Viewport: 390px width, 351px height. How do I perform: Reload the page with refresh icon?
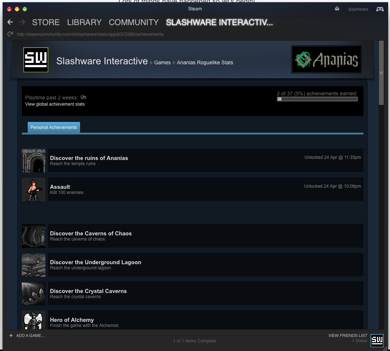(10, 34)
